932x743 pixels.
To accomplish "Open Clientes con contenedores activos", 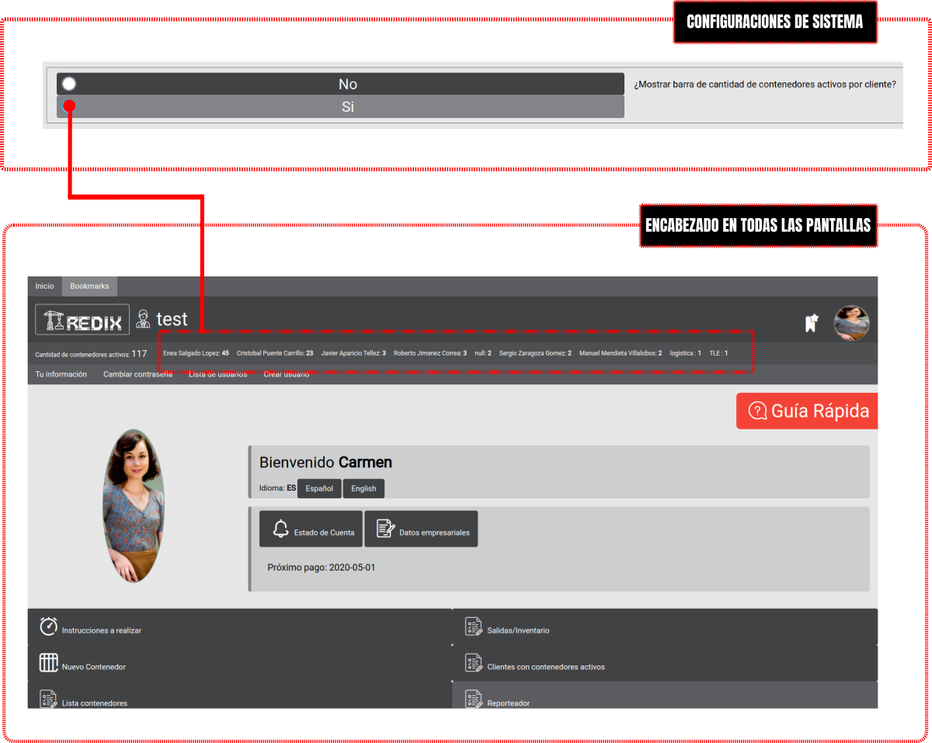I will [x=545, y=667].
